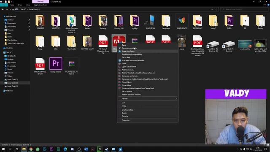The height and width of the screenshot is (152, 270).
Task: Choose Extract Here
Action: 148,85
